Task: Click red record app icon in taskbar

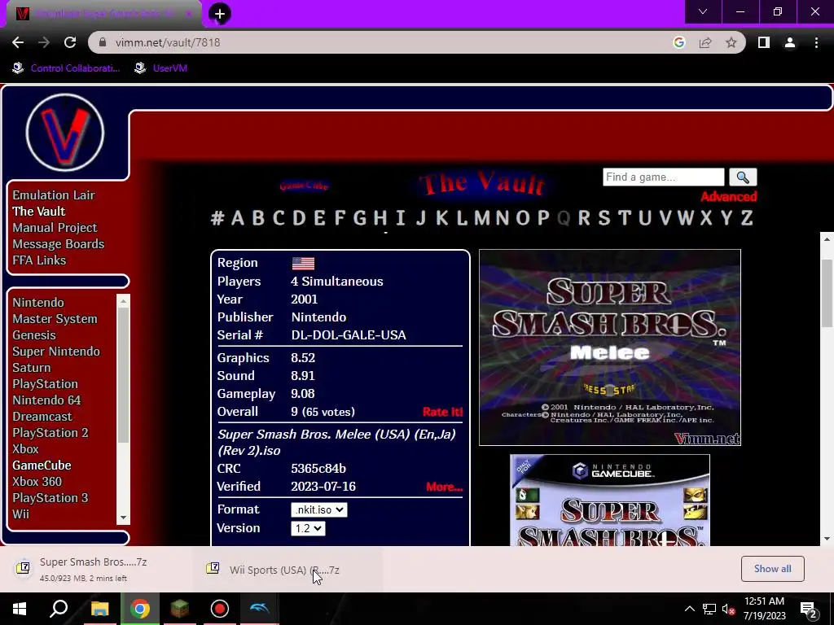Action: click(220, 609)
